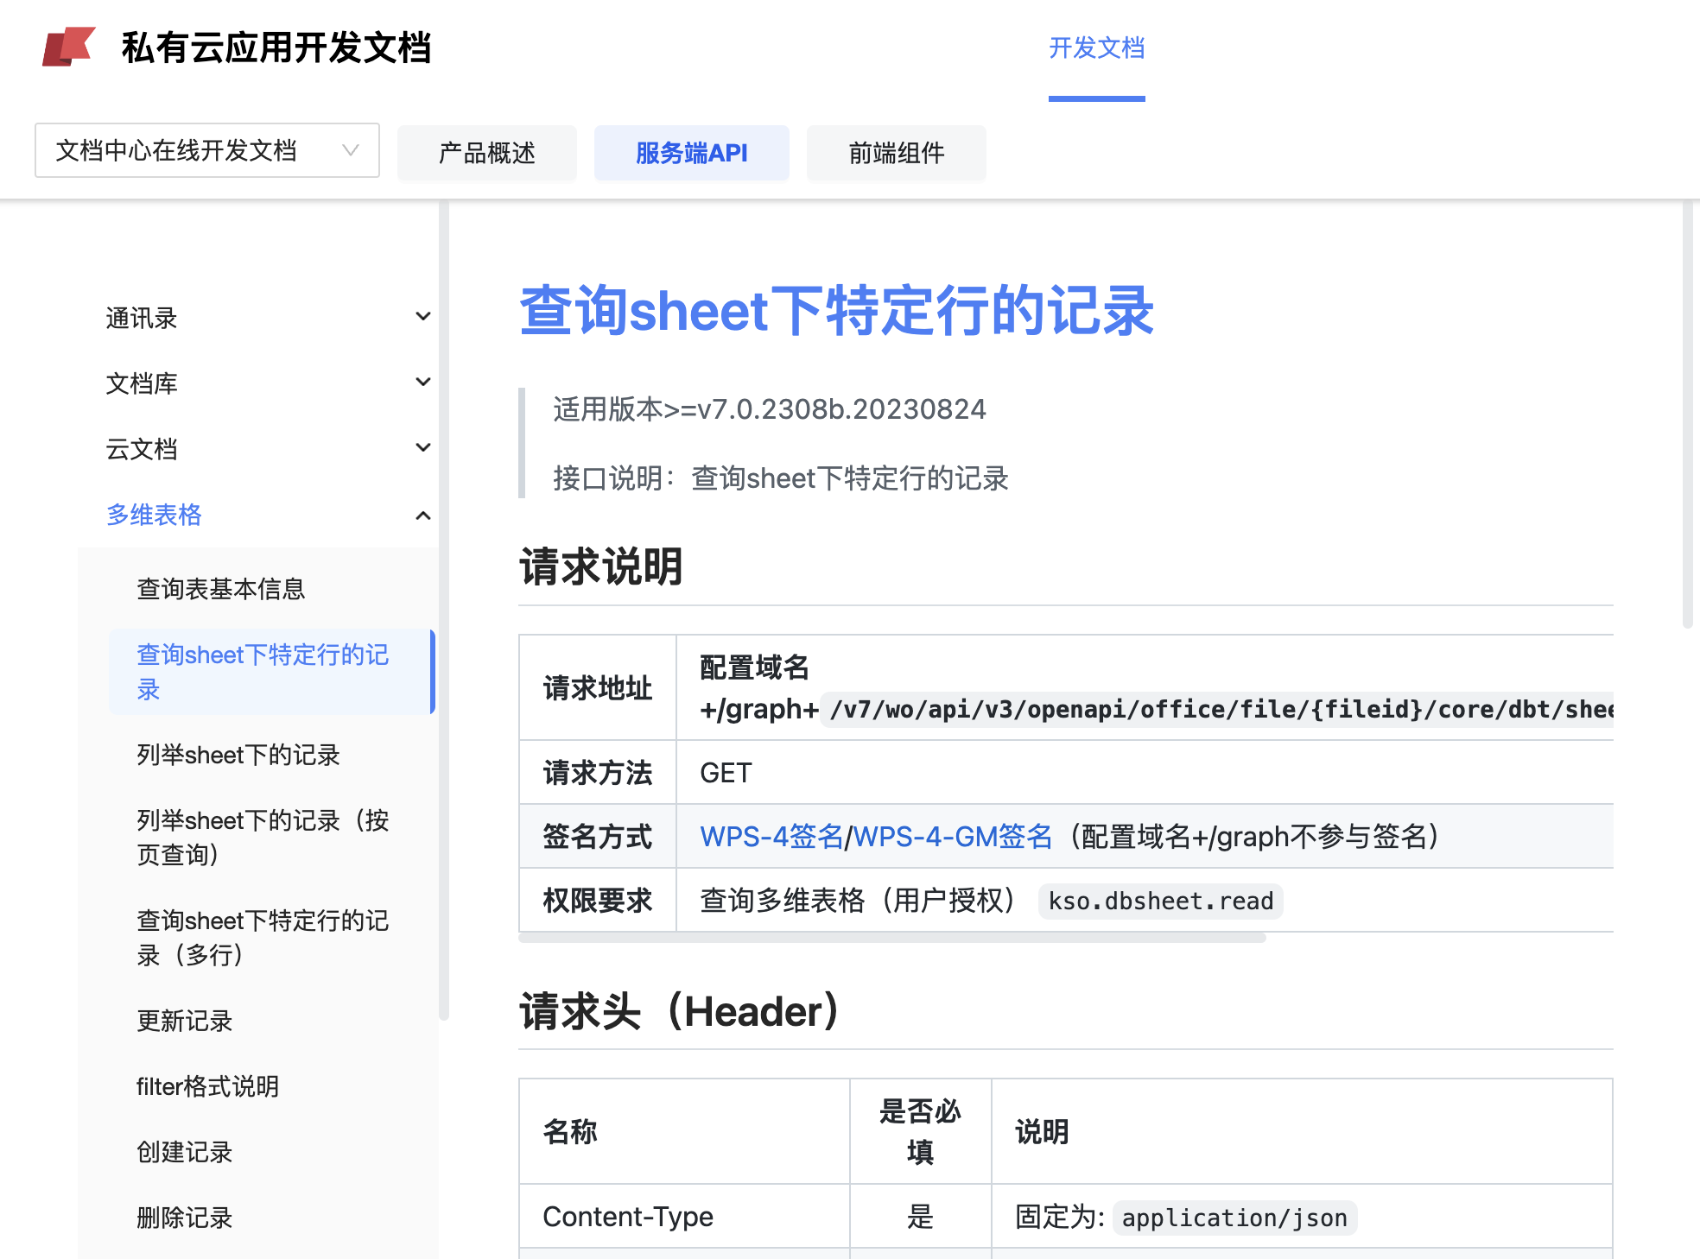Select 列举sheet下的记录 sidebar item
This screenshot has width=1700, height=1259.
pyautogui.click(x=238, y=755)
